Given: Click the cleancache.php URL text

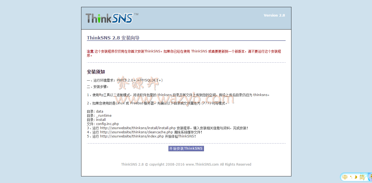Looking at the screenshot, I should click(x=136, y=132).
